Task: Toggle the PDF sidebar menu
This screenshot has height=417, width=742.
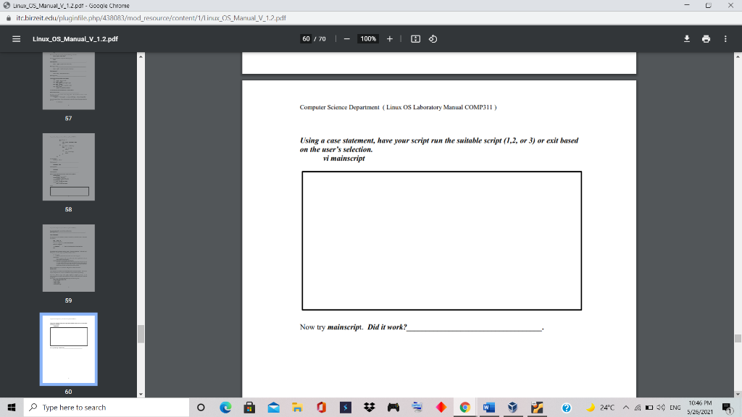Action: (16, 39)
